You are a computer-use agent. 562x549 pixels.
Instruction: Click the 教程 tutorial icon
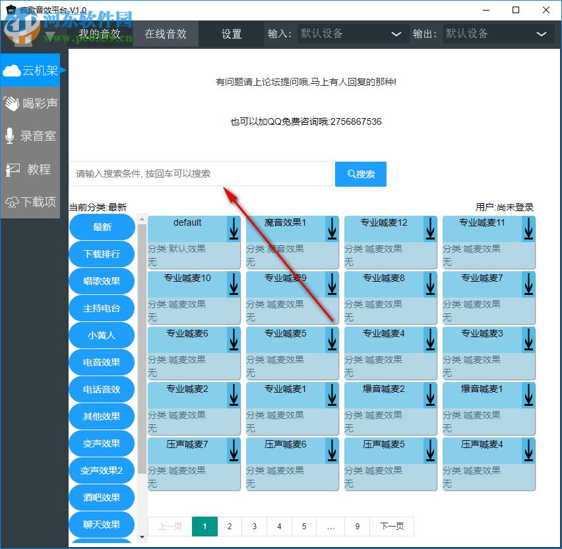coord(31,169)
